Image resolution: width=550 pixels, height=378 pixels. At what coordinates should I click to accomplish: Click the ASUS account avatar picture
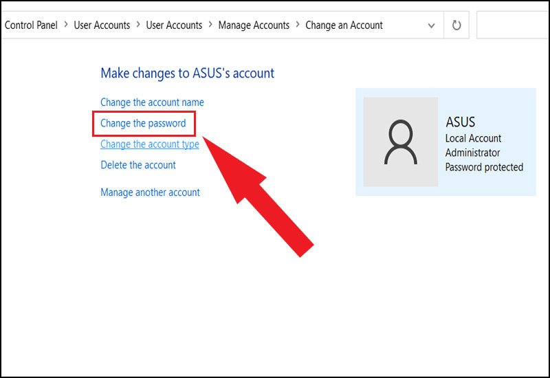[401, 142]
